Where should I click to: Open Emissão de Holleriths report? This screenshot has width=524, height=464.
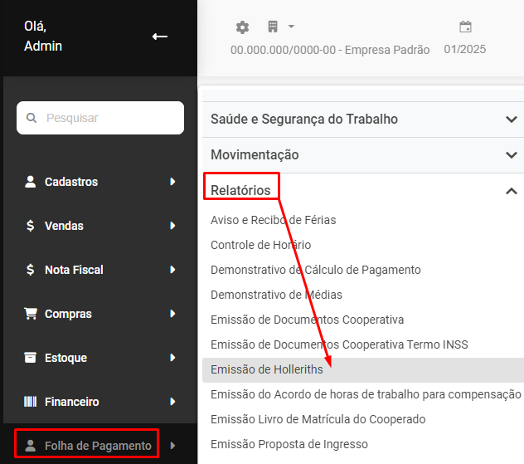pos(266,369)
